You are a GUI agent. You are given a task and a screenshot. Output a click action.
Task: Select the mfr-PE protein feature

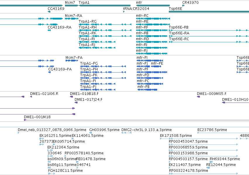pos(156,66)
